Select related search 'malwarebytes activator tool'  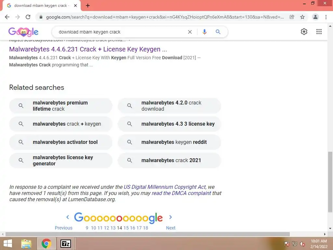61,142
